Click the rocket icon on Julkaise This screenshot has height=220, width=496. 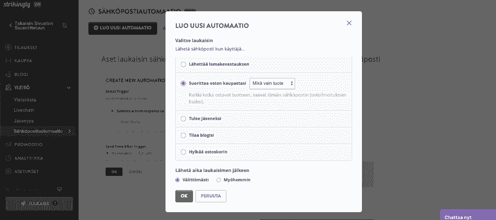click(23, 204)
